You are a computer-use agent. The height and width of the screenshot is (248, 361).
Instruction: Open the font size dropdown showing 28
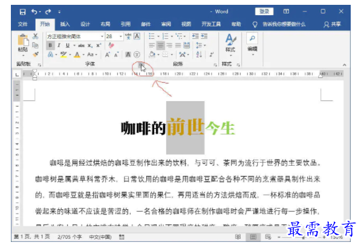(120, 36)
